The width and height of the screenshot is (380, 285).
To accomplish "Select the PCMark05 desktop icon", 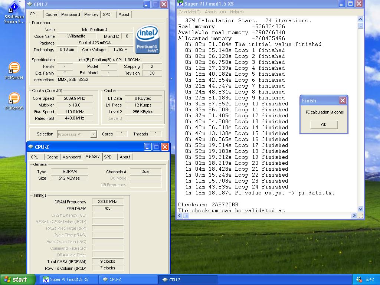I will click(14, 98).
